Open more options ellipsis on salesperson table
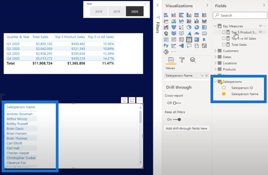The height and width of the screenshot is (175, 268). [140, 100]
